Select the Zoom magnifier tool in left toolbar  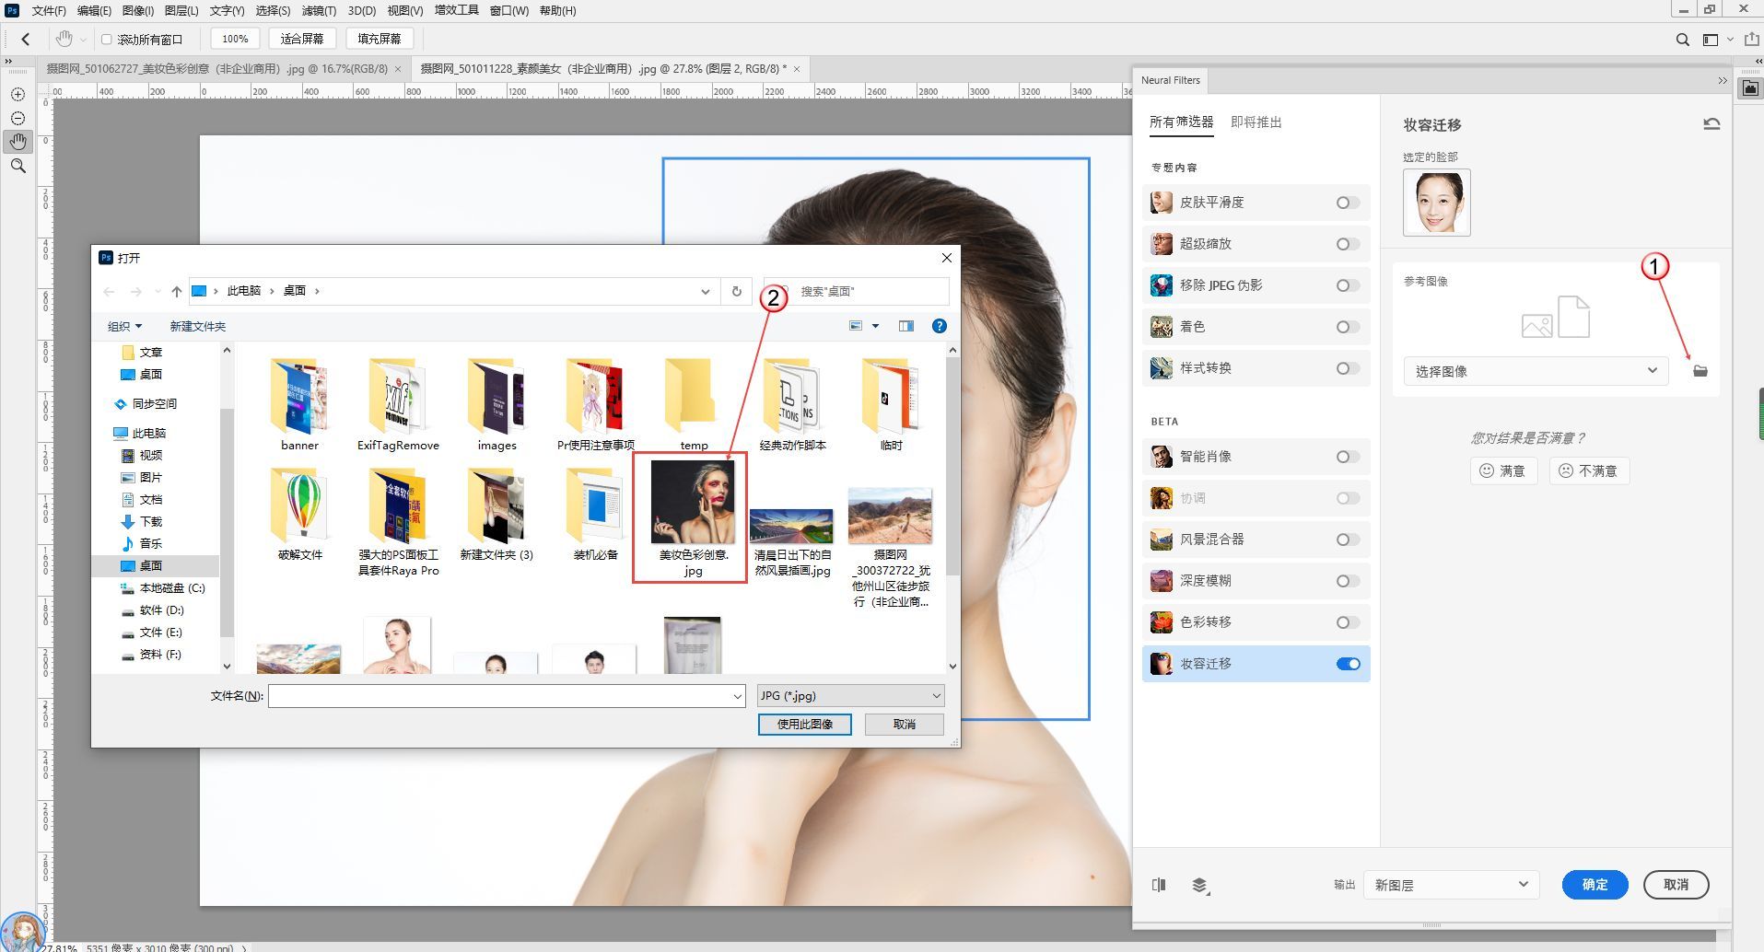point(18,166)
